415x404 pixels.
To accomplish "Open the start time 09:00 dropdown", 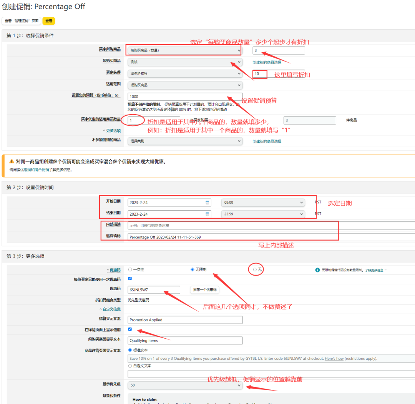I will point(263,203).
